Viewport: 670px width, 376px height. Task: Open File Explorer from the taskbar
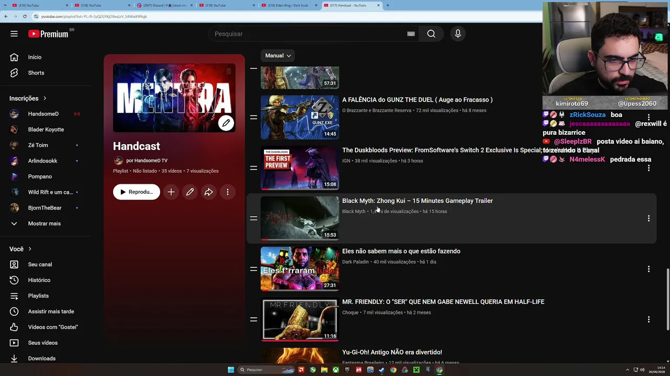point(324,370)
